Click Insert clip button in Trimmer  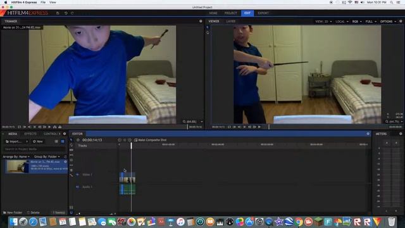tap(55, 127)
